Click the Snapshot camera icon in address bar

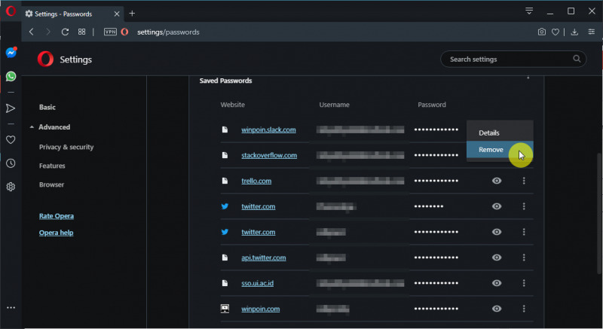(542, 32)
